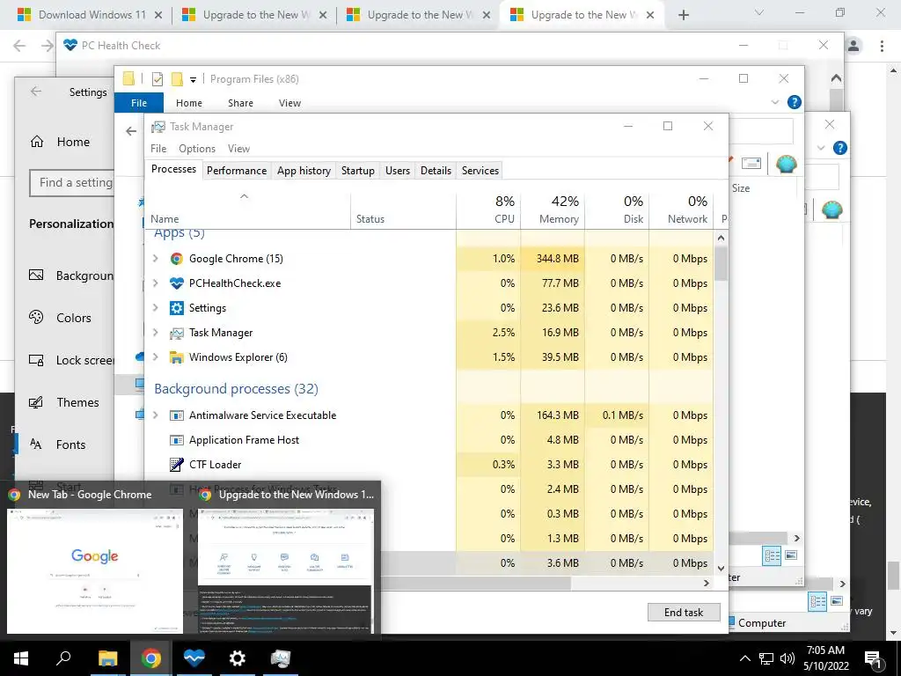Click Google Chrome icon on the taskbar
The width and height of the screenshot is (901, 676).
pyautogui.click(x=151, y=658)
